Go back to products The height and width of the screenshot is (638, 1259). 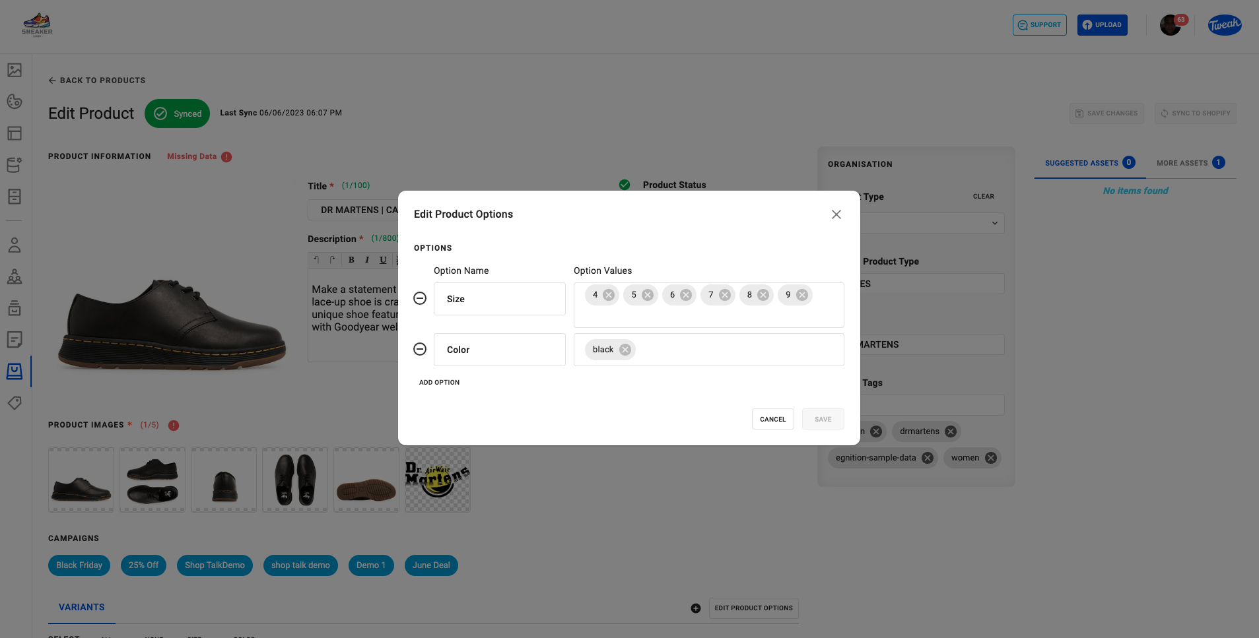coord(97,80)
